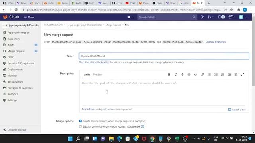
Task: Switch to the Write tab
Action: [87, 75]
